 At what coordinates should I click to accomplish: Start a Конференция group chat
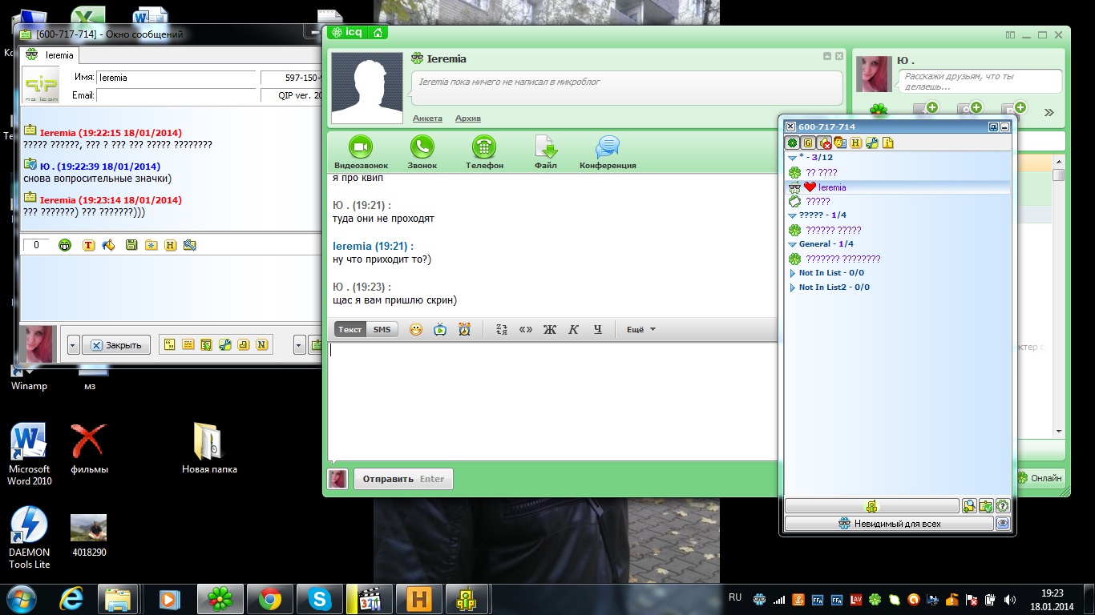point(607,147)
